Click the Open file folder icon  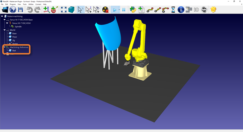pos(5,10)
